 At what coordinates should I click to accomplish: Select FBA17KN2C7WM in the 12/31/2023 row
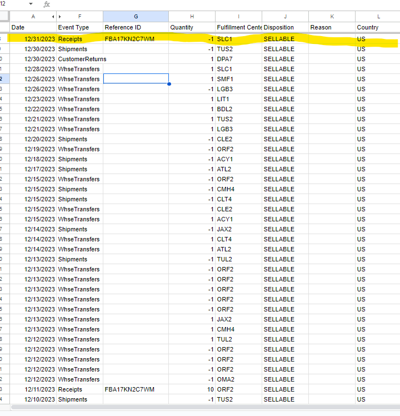(x=136, y=39)
